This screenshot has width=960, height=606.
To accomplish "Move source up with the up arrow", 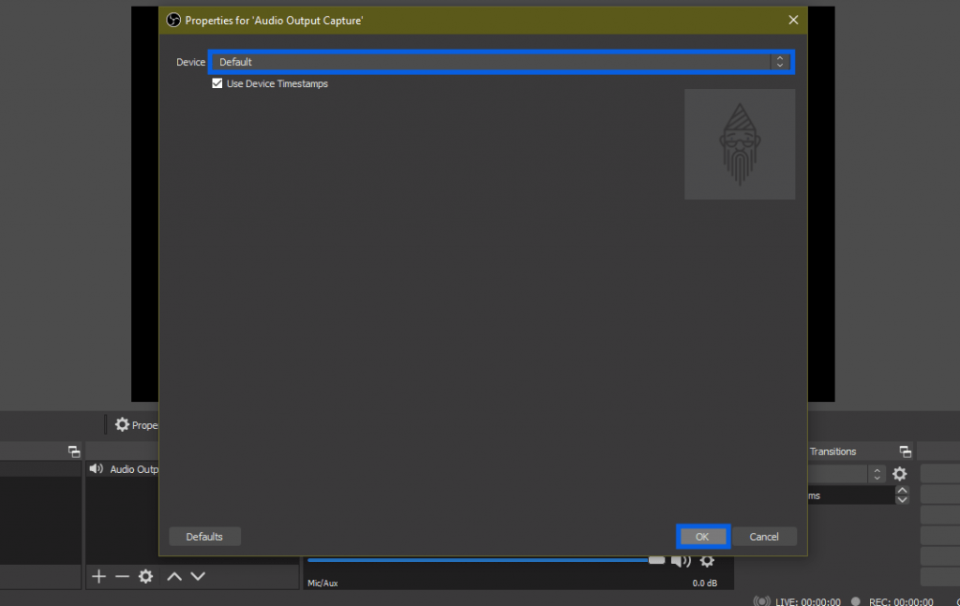I will (x=174, y=576).
